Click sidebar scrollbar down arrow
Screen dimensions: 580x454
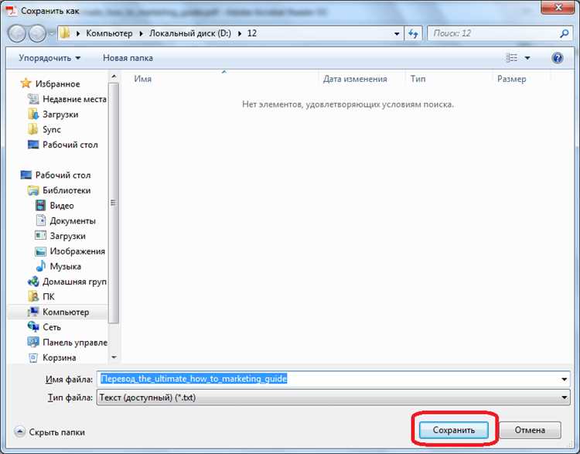point(114,357)
